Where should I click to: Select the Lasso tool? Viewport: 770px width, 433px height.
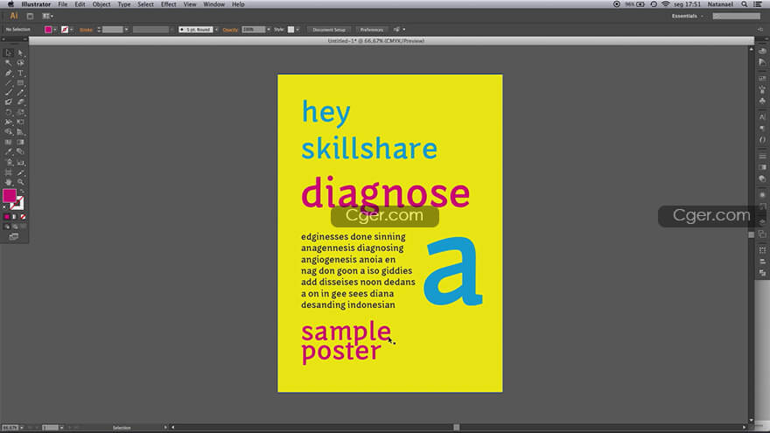pos(20,63)
